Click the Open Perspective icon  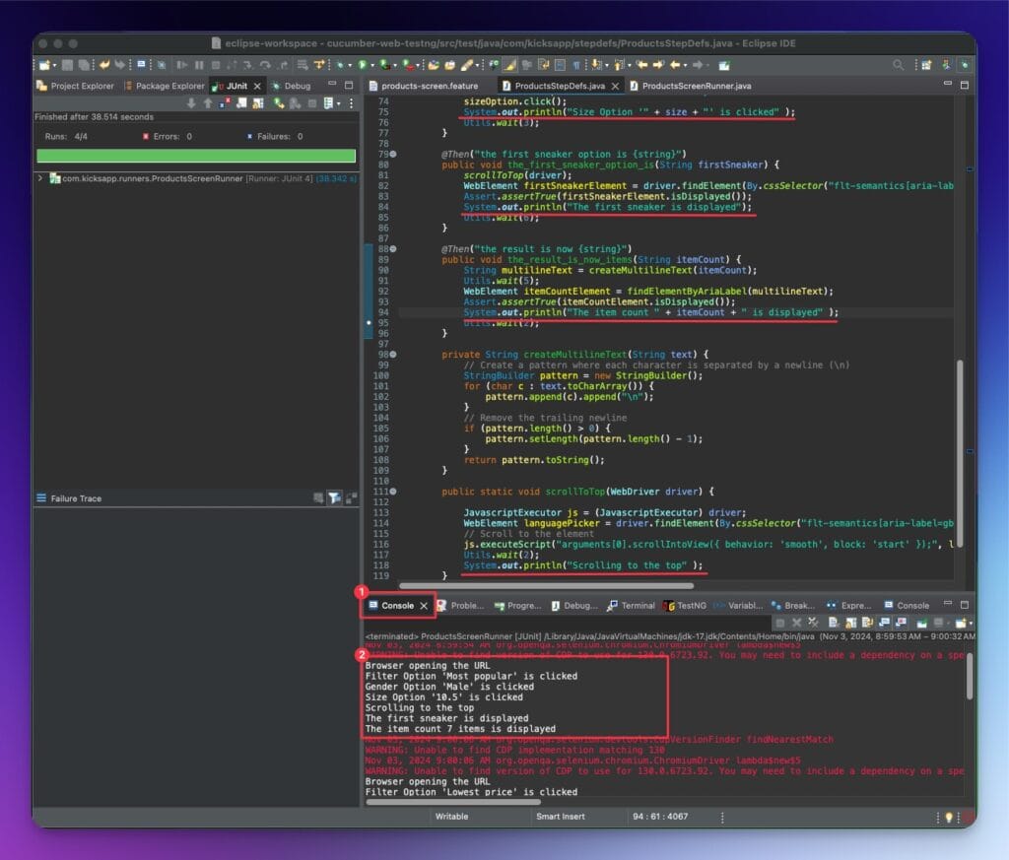pos(926,65)
